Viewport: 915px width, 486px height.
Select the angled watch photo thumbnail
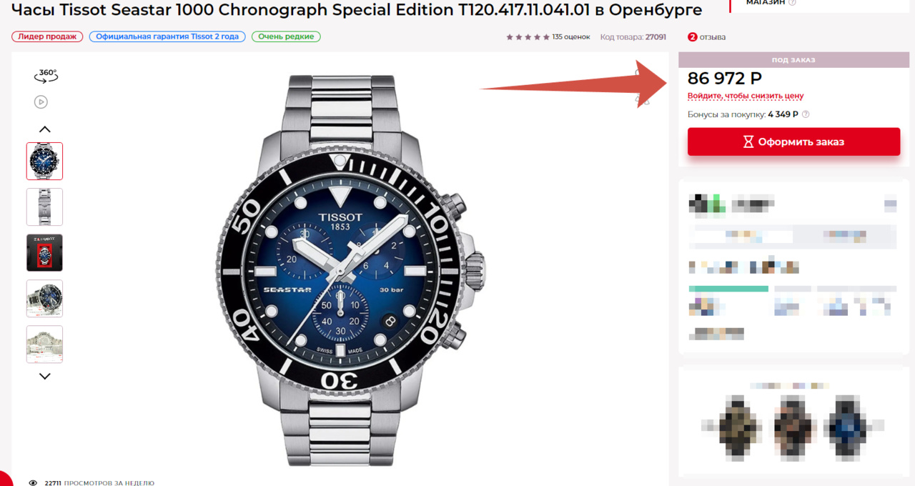(x=44, y=298)
